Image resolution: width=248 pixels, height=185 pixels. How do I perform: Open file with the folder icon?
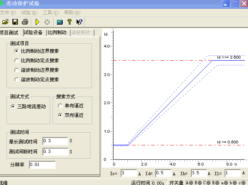tap(5, 22)
